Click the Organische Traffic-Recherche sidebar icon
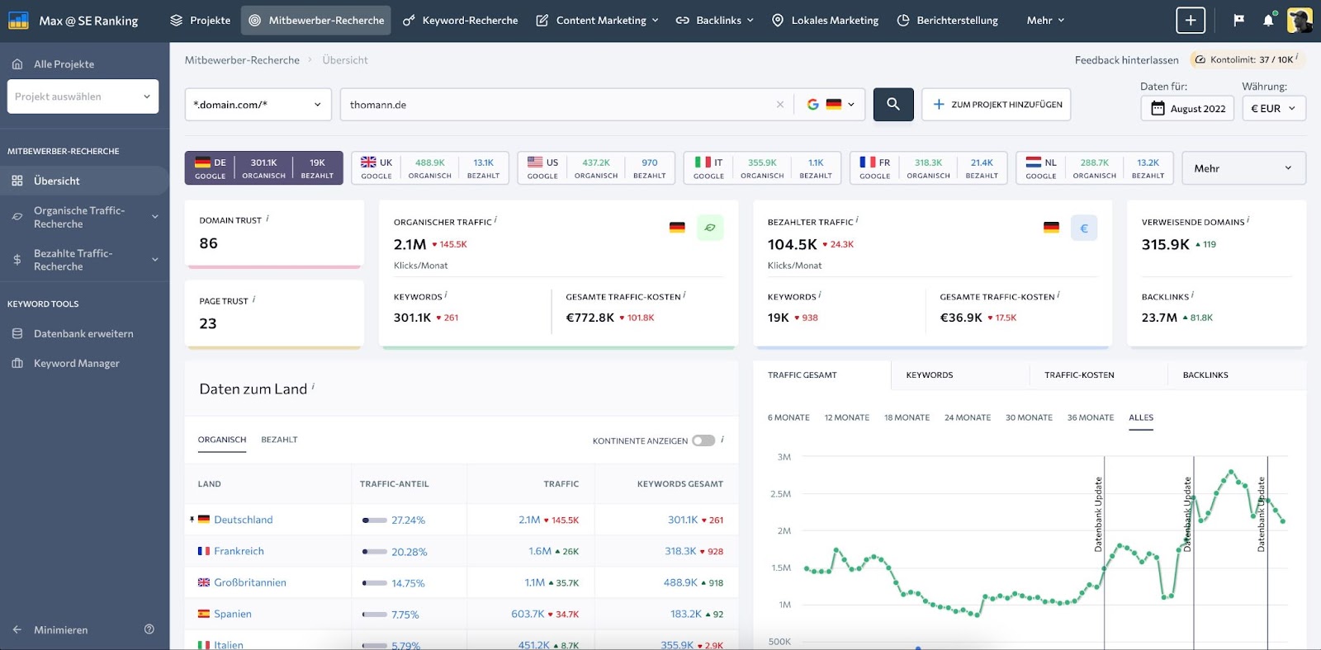This screenshot has width=1321, height=650. coord(17,217)
